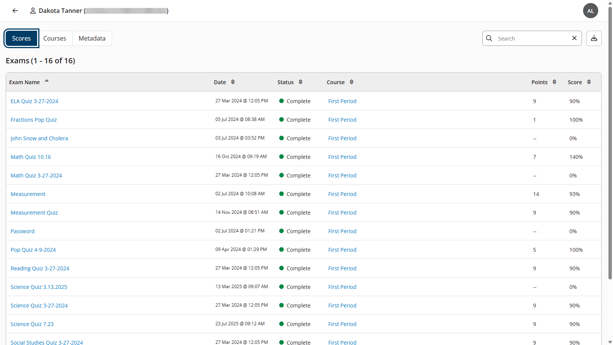Viewport: 613px width, 345px height.
Task: Open the Science Quiz 3.13.2025 exam
Action: point(39,287)
